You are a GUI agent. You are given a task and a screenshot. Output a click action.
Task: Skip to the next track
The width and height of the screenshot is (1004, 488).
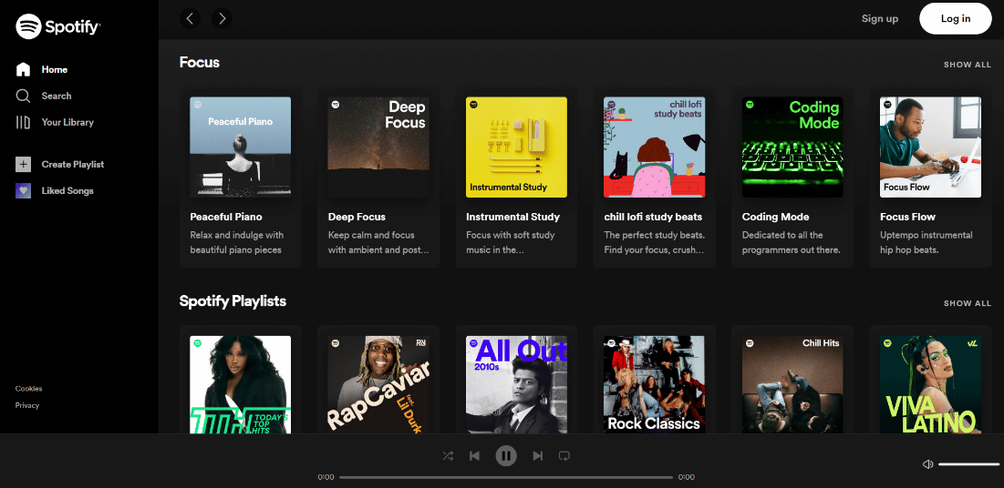click(x=538, y=456)
